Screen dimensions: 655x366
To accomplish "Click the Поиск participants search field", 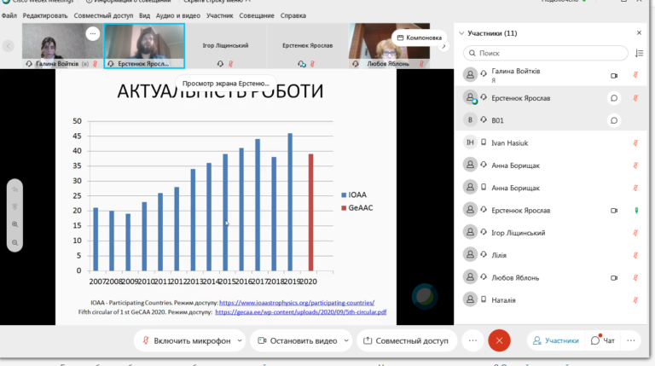I will pos(546,53).
